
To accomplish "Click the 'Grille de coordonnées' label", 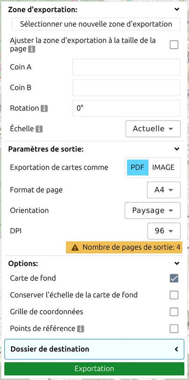I will pos(47,312).
